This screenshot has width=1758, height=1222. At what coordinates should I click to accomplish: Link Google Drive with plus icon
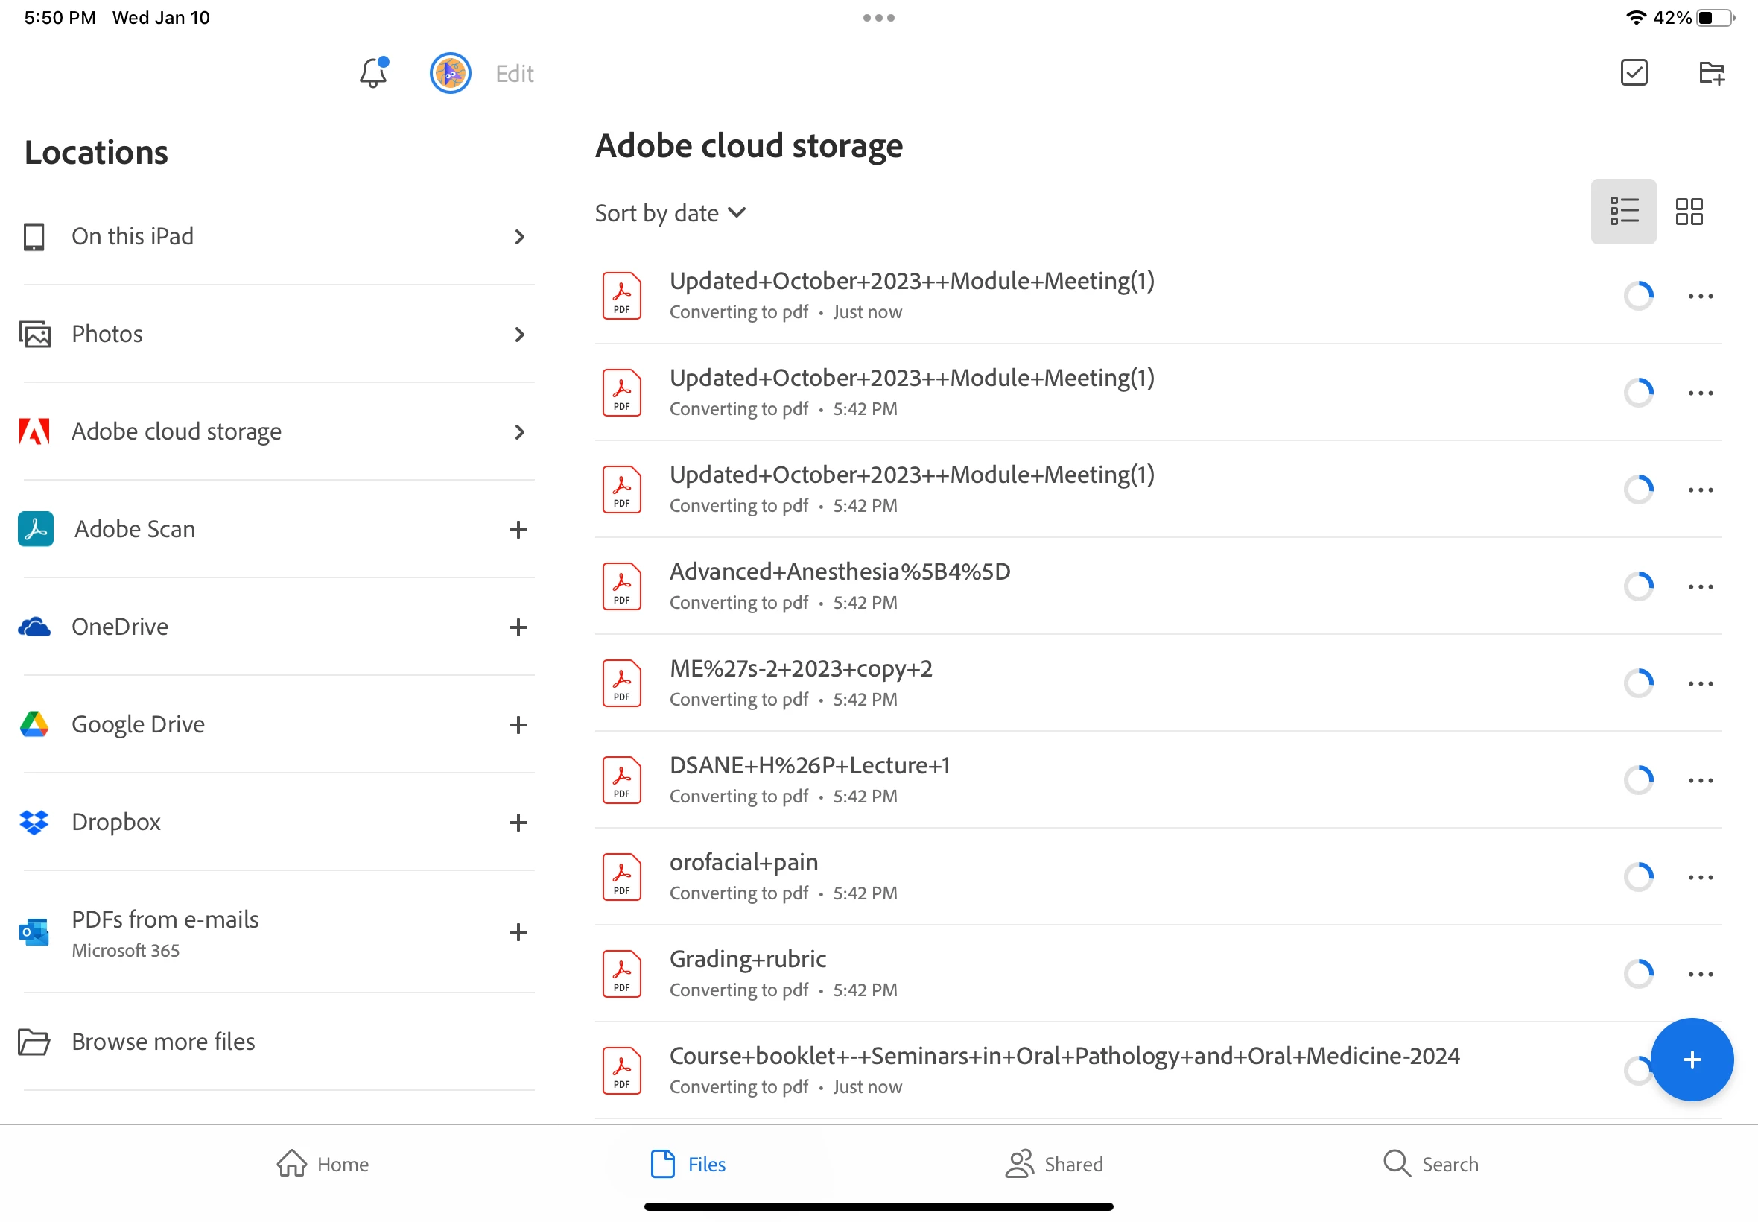518,724
